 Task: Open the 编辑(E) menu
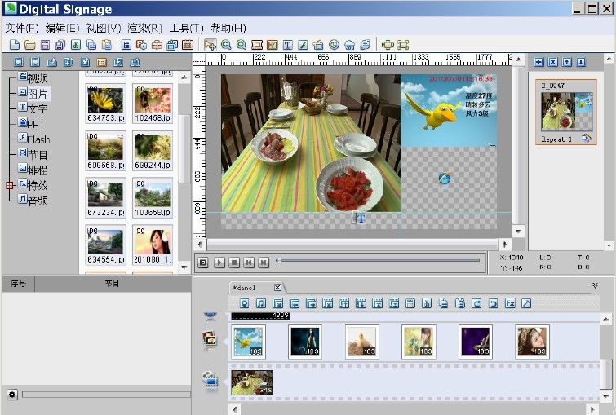pos(63,28)
